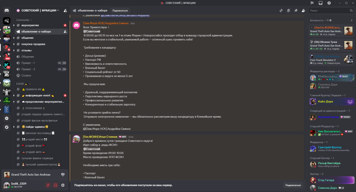Click the screen-share icon near Grand Theft Auto
Viewport: 356px width, 192px height.
[63, 175]
